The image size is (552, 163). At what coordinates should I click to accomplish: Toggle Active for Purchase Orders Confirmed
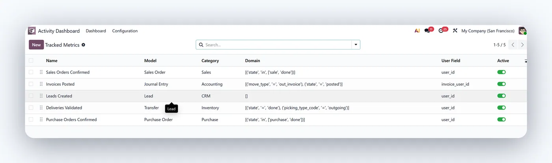[502, 120]
